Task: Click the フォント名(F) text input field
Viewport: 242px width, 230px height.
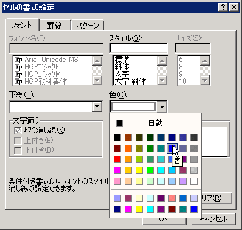Action: (56, 48)
